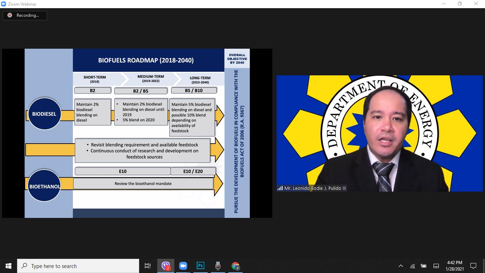Click the signal strength icon beside speaker name
Screen dimensions: 485x273
[280, 188]
